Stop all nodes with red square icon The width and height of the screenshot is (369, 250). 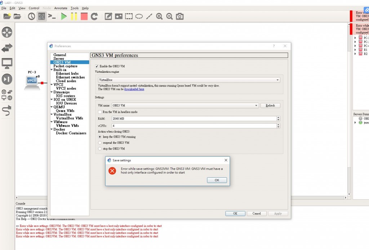point(84,17)
